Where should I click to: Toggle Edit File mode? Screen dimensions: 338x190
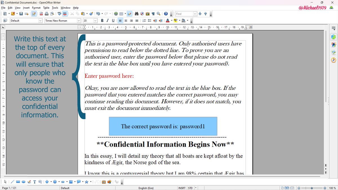pos(34,14)
